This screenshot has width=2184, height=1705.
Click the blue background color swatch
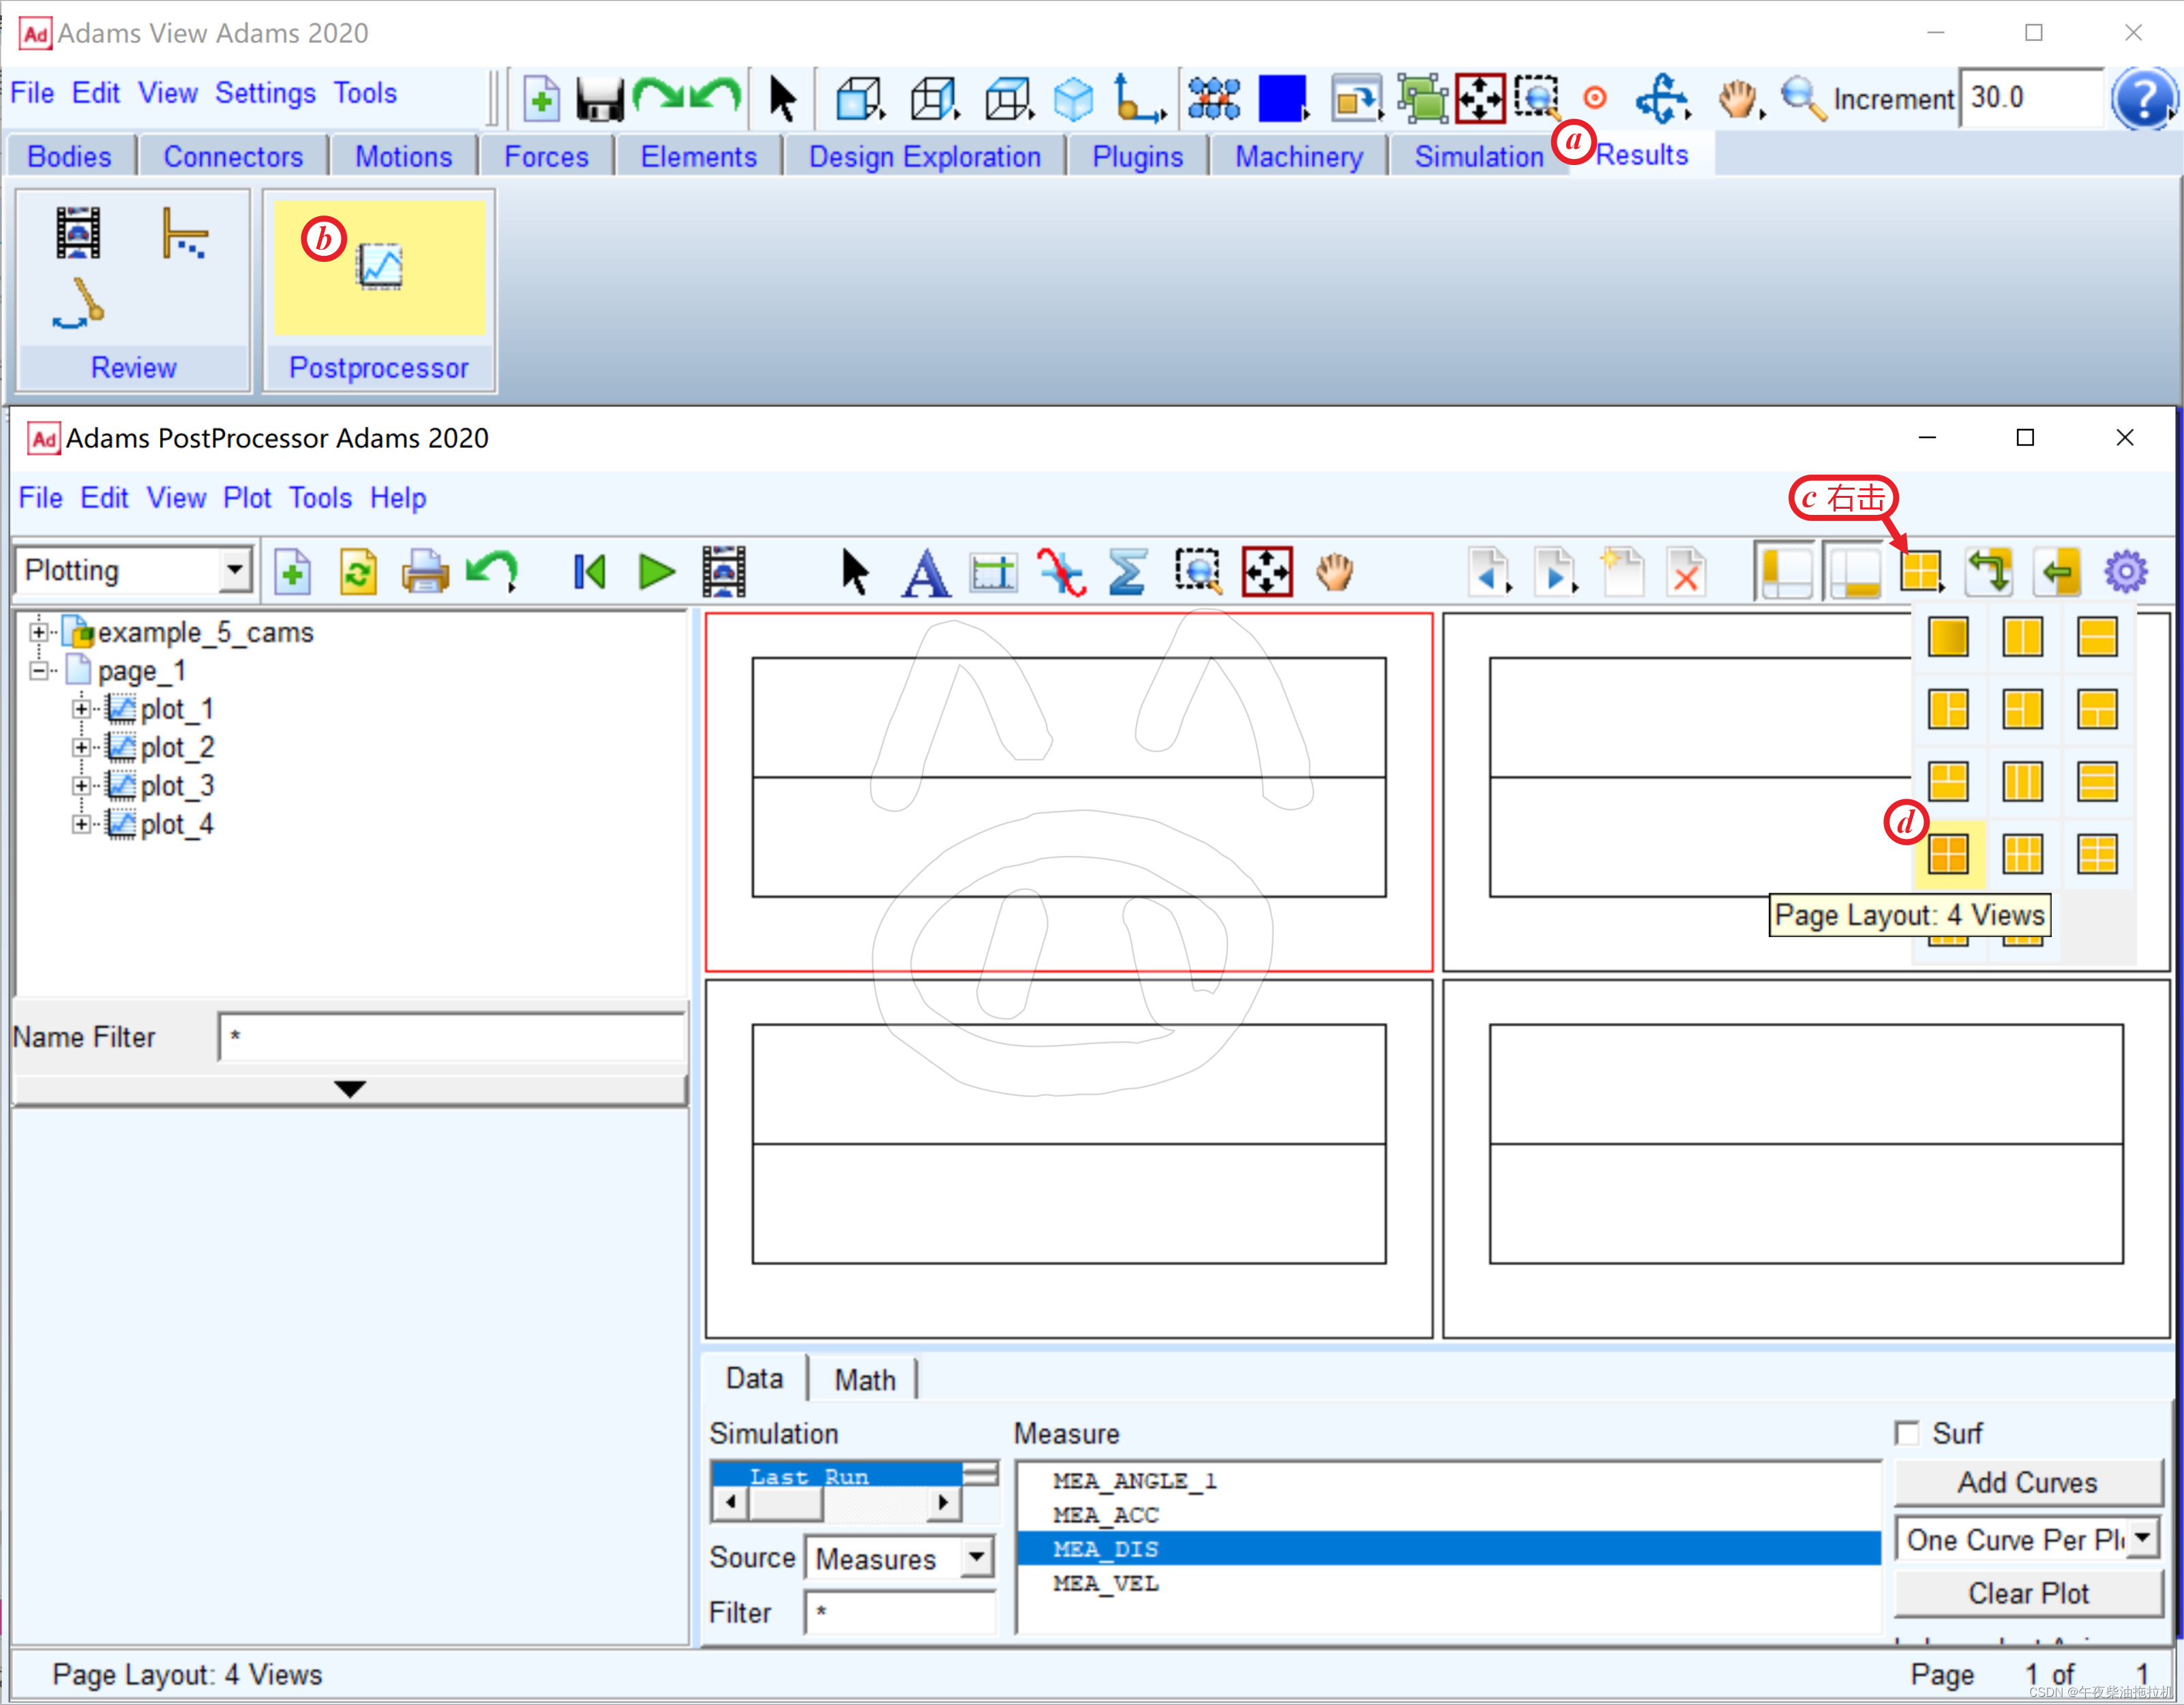pyautogui.click(x=1281, y=98)
